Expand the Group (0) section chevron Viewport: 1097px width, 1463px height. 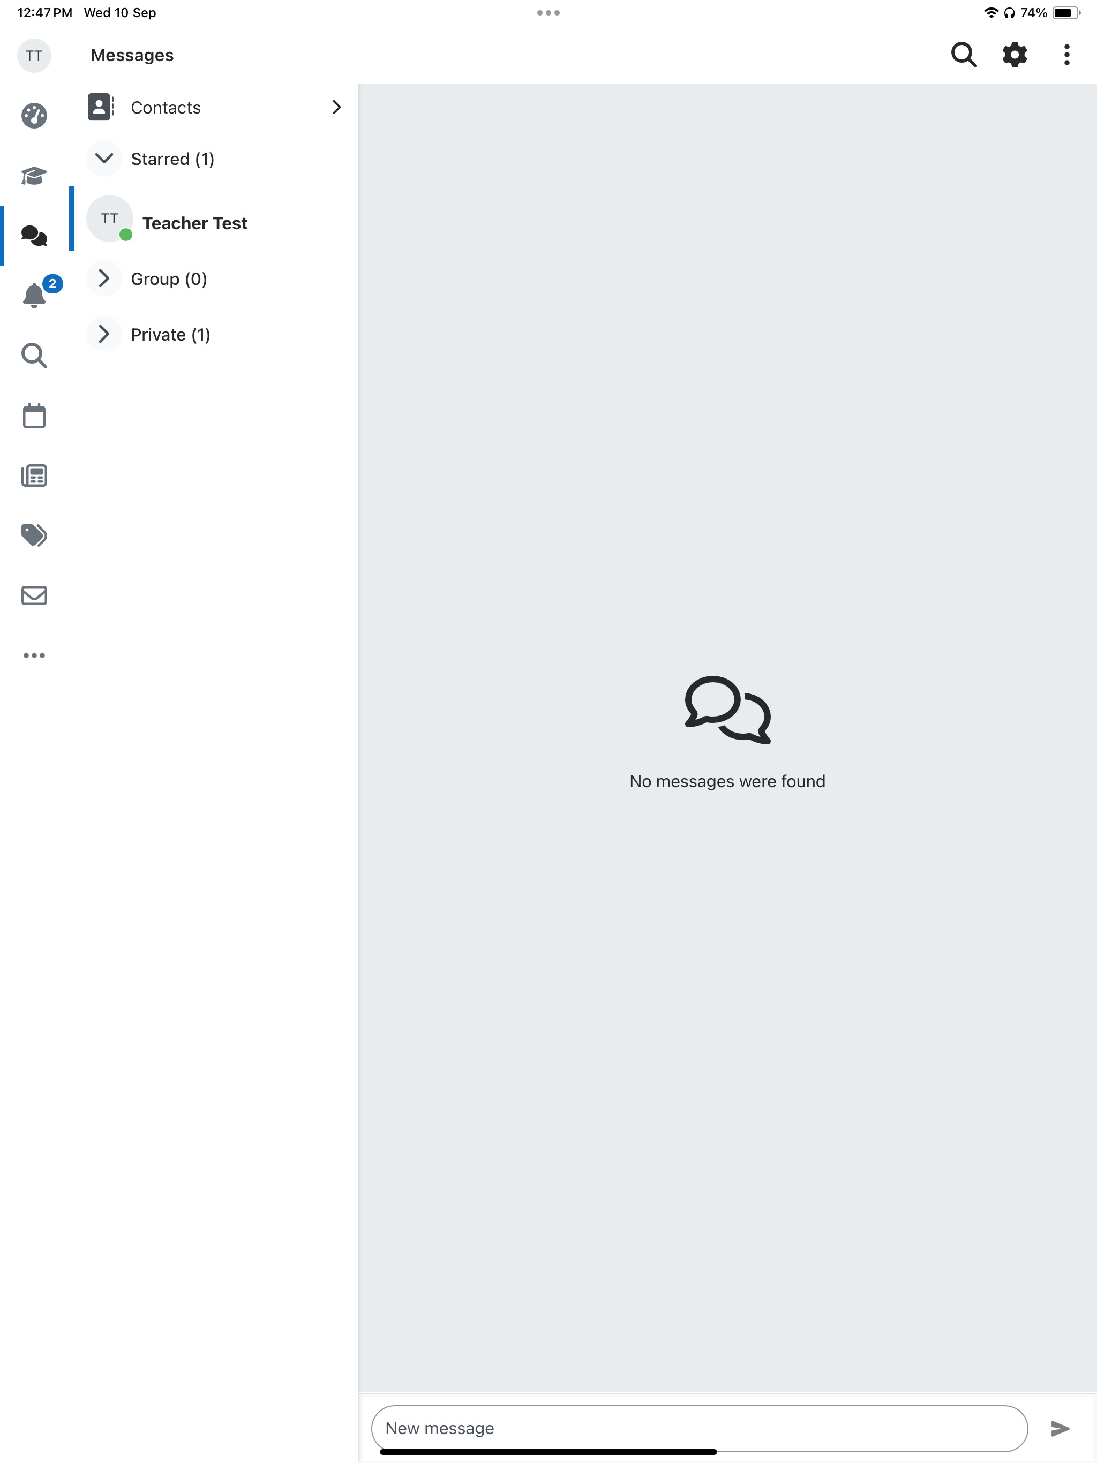(x=104, y=278)
